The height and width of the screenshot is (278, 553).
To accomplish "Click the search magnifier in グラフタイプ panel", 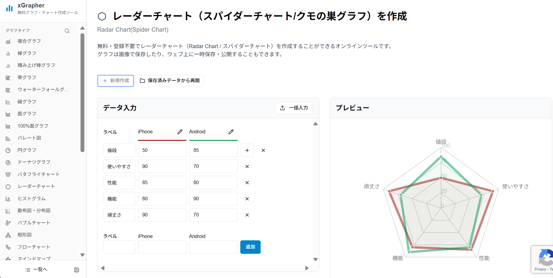I will tap(67, 30).
